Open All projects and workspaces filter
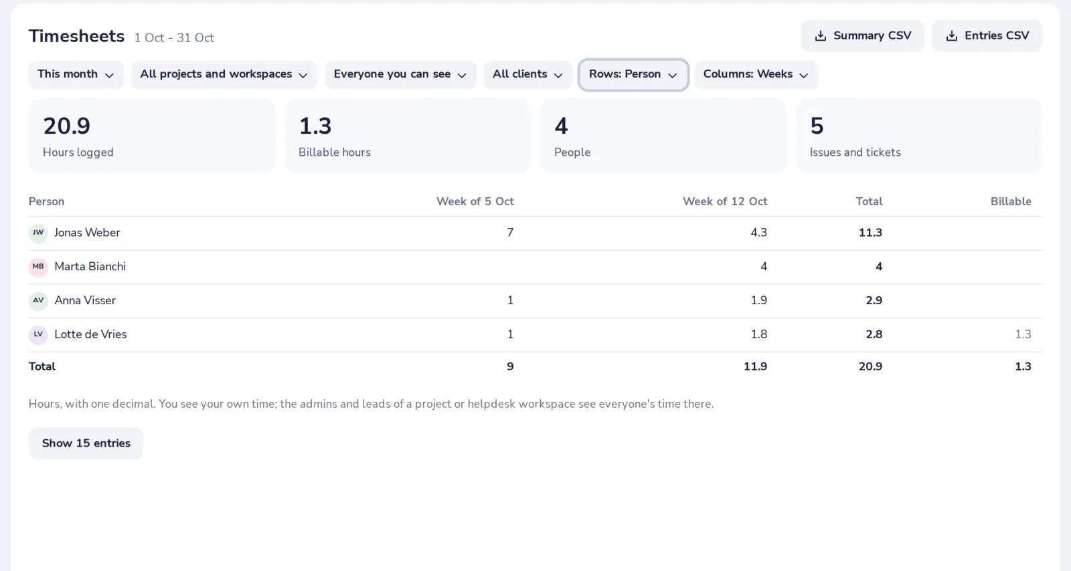This screenshot has height=571, width=1071. (224, 74)
